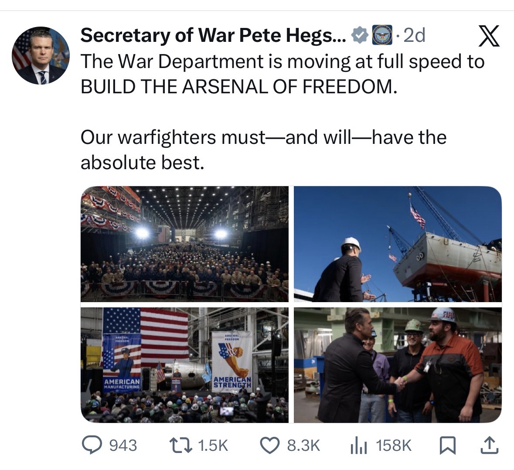Click the 2d post timestamp
This screenshot has width=514, height=470.
[x=414, y=35]
